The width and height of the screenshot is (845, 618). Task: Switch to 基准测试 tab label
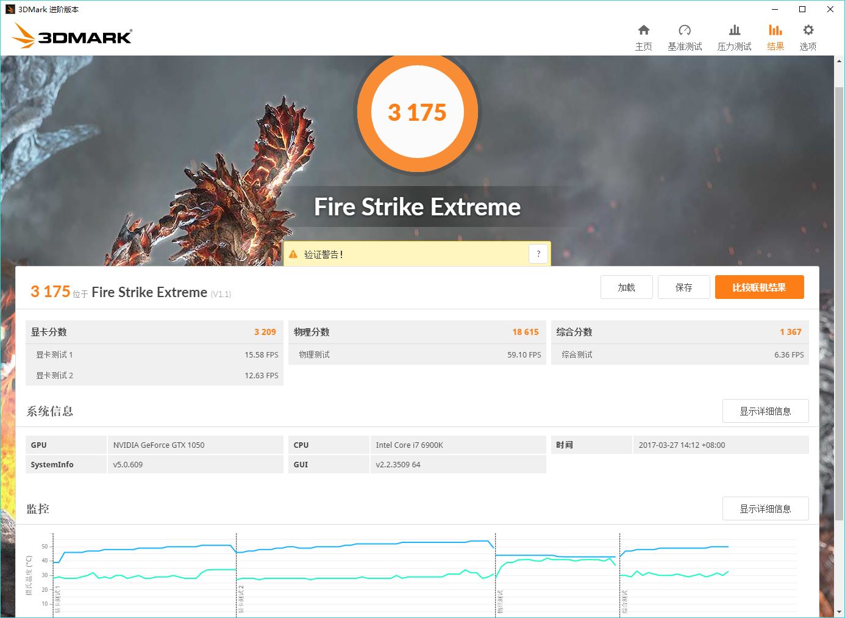(685, 46)
